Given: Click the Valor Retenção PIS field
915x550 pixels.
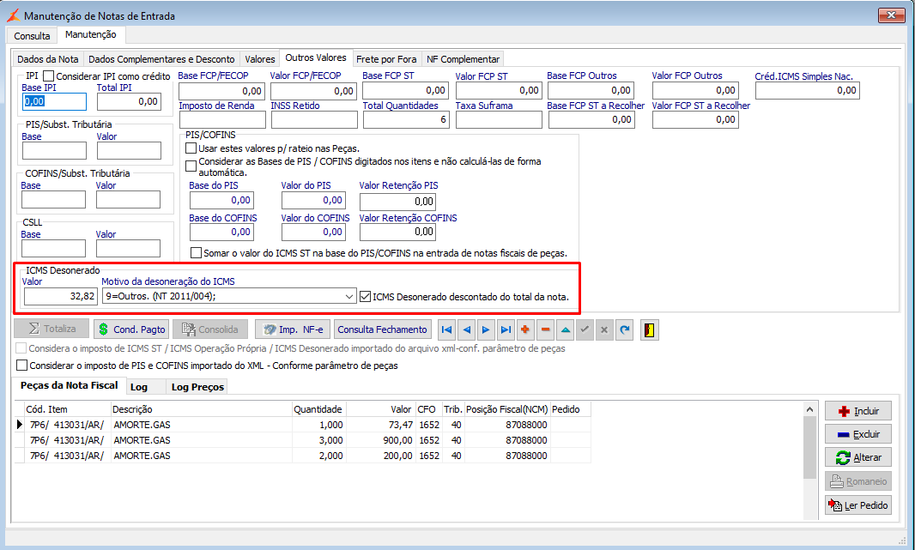Looking at the screenshot, I should tap(397, 202).
